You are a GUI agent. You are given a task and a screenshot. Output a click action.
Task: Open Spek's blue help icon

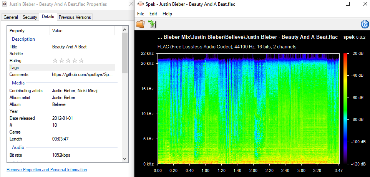pyautogui.click(x=364, y=24)
